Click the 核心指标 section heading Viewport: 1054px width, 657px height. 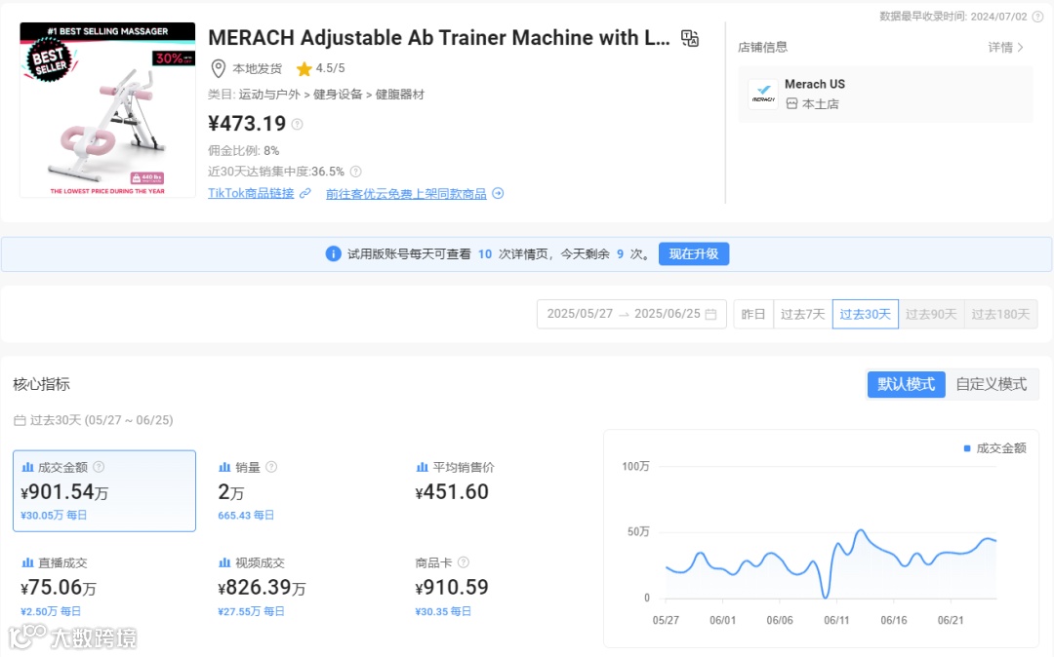(x=42, y=384)
